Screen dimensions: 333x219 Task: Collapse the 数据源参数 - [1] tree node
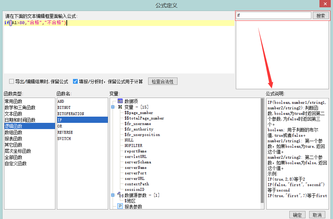(x=113, y=195)
